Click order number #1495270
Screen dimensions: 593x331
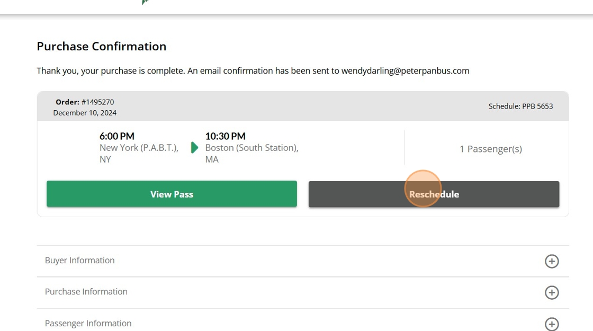click(97, 102)
